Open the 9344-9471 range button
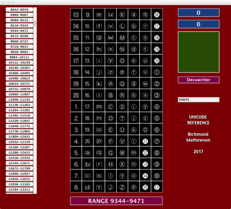Viewport: 231px width, 209px height. 19,31
